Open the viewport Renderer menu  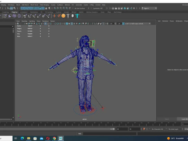pyautogui.click(x=45, y=21)
